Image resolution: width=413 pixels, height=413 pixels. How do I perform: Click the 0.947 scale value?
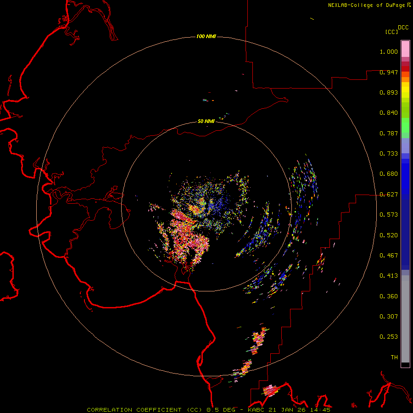click(389, 72)
